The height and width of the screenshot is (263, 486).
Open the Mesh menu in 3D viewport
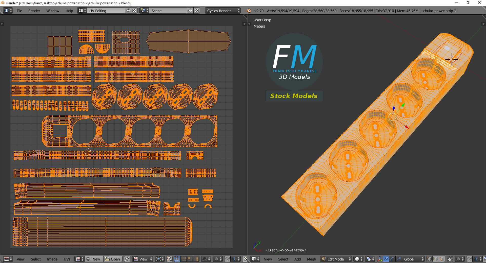coord(311,259)
